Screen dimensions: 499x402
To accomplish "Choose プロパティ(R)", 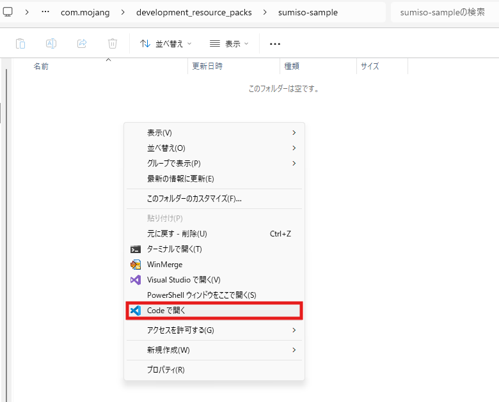I will [214, 369].
